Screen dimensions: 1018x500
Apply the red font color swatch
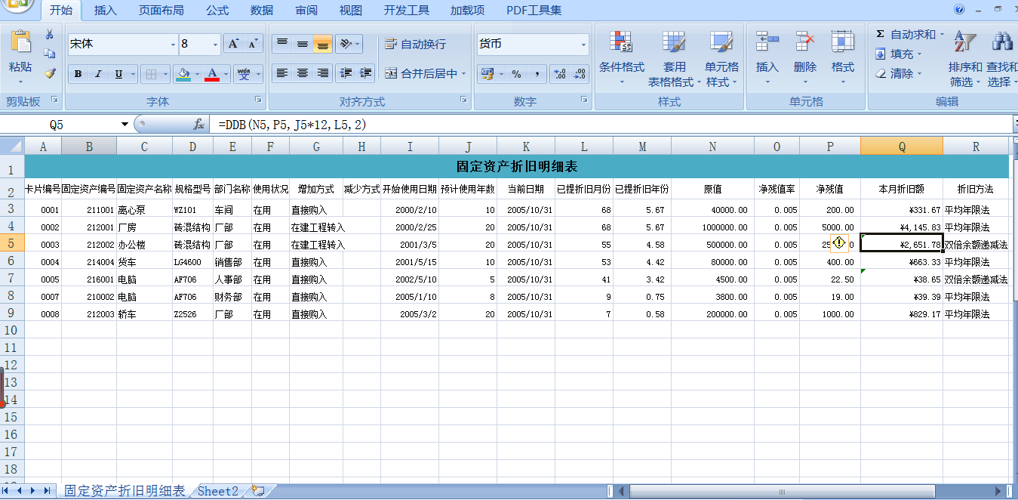212,74
